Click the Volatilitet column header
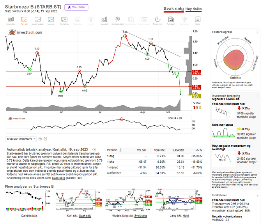Viewport: 269px width, 224px height. [160, 150]
